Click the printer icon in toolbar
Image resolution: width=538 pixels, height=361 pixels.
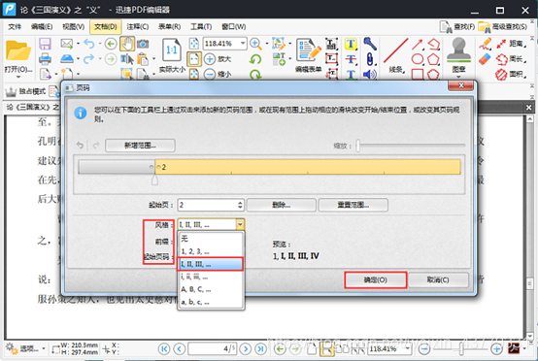pyautogui.click(x=45, y=59)
